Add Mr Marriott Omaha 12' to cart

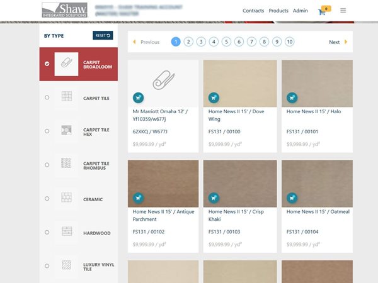point(139,97)
